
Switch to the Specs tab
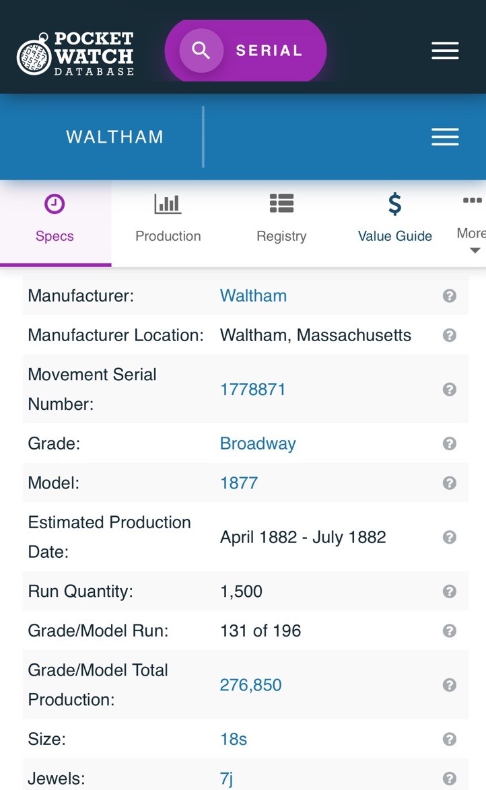point(55,223)
